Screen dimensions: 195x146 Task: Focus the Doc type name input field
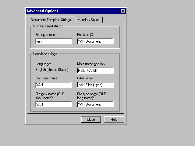[54, 85]
